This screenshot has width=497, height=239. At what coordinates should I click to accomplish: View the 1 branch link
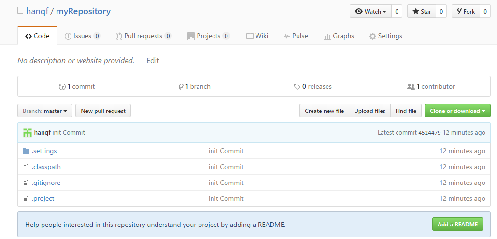(x=194, y=86)
